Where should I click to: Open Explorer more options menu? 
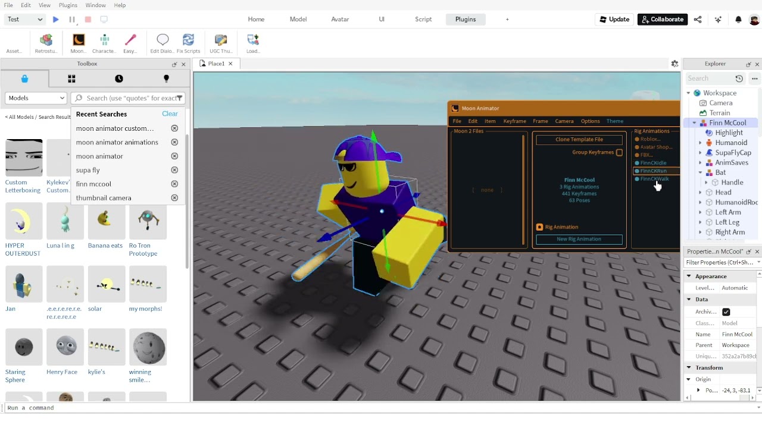[x=755, y=78]
